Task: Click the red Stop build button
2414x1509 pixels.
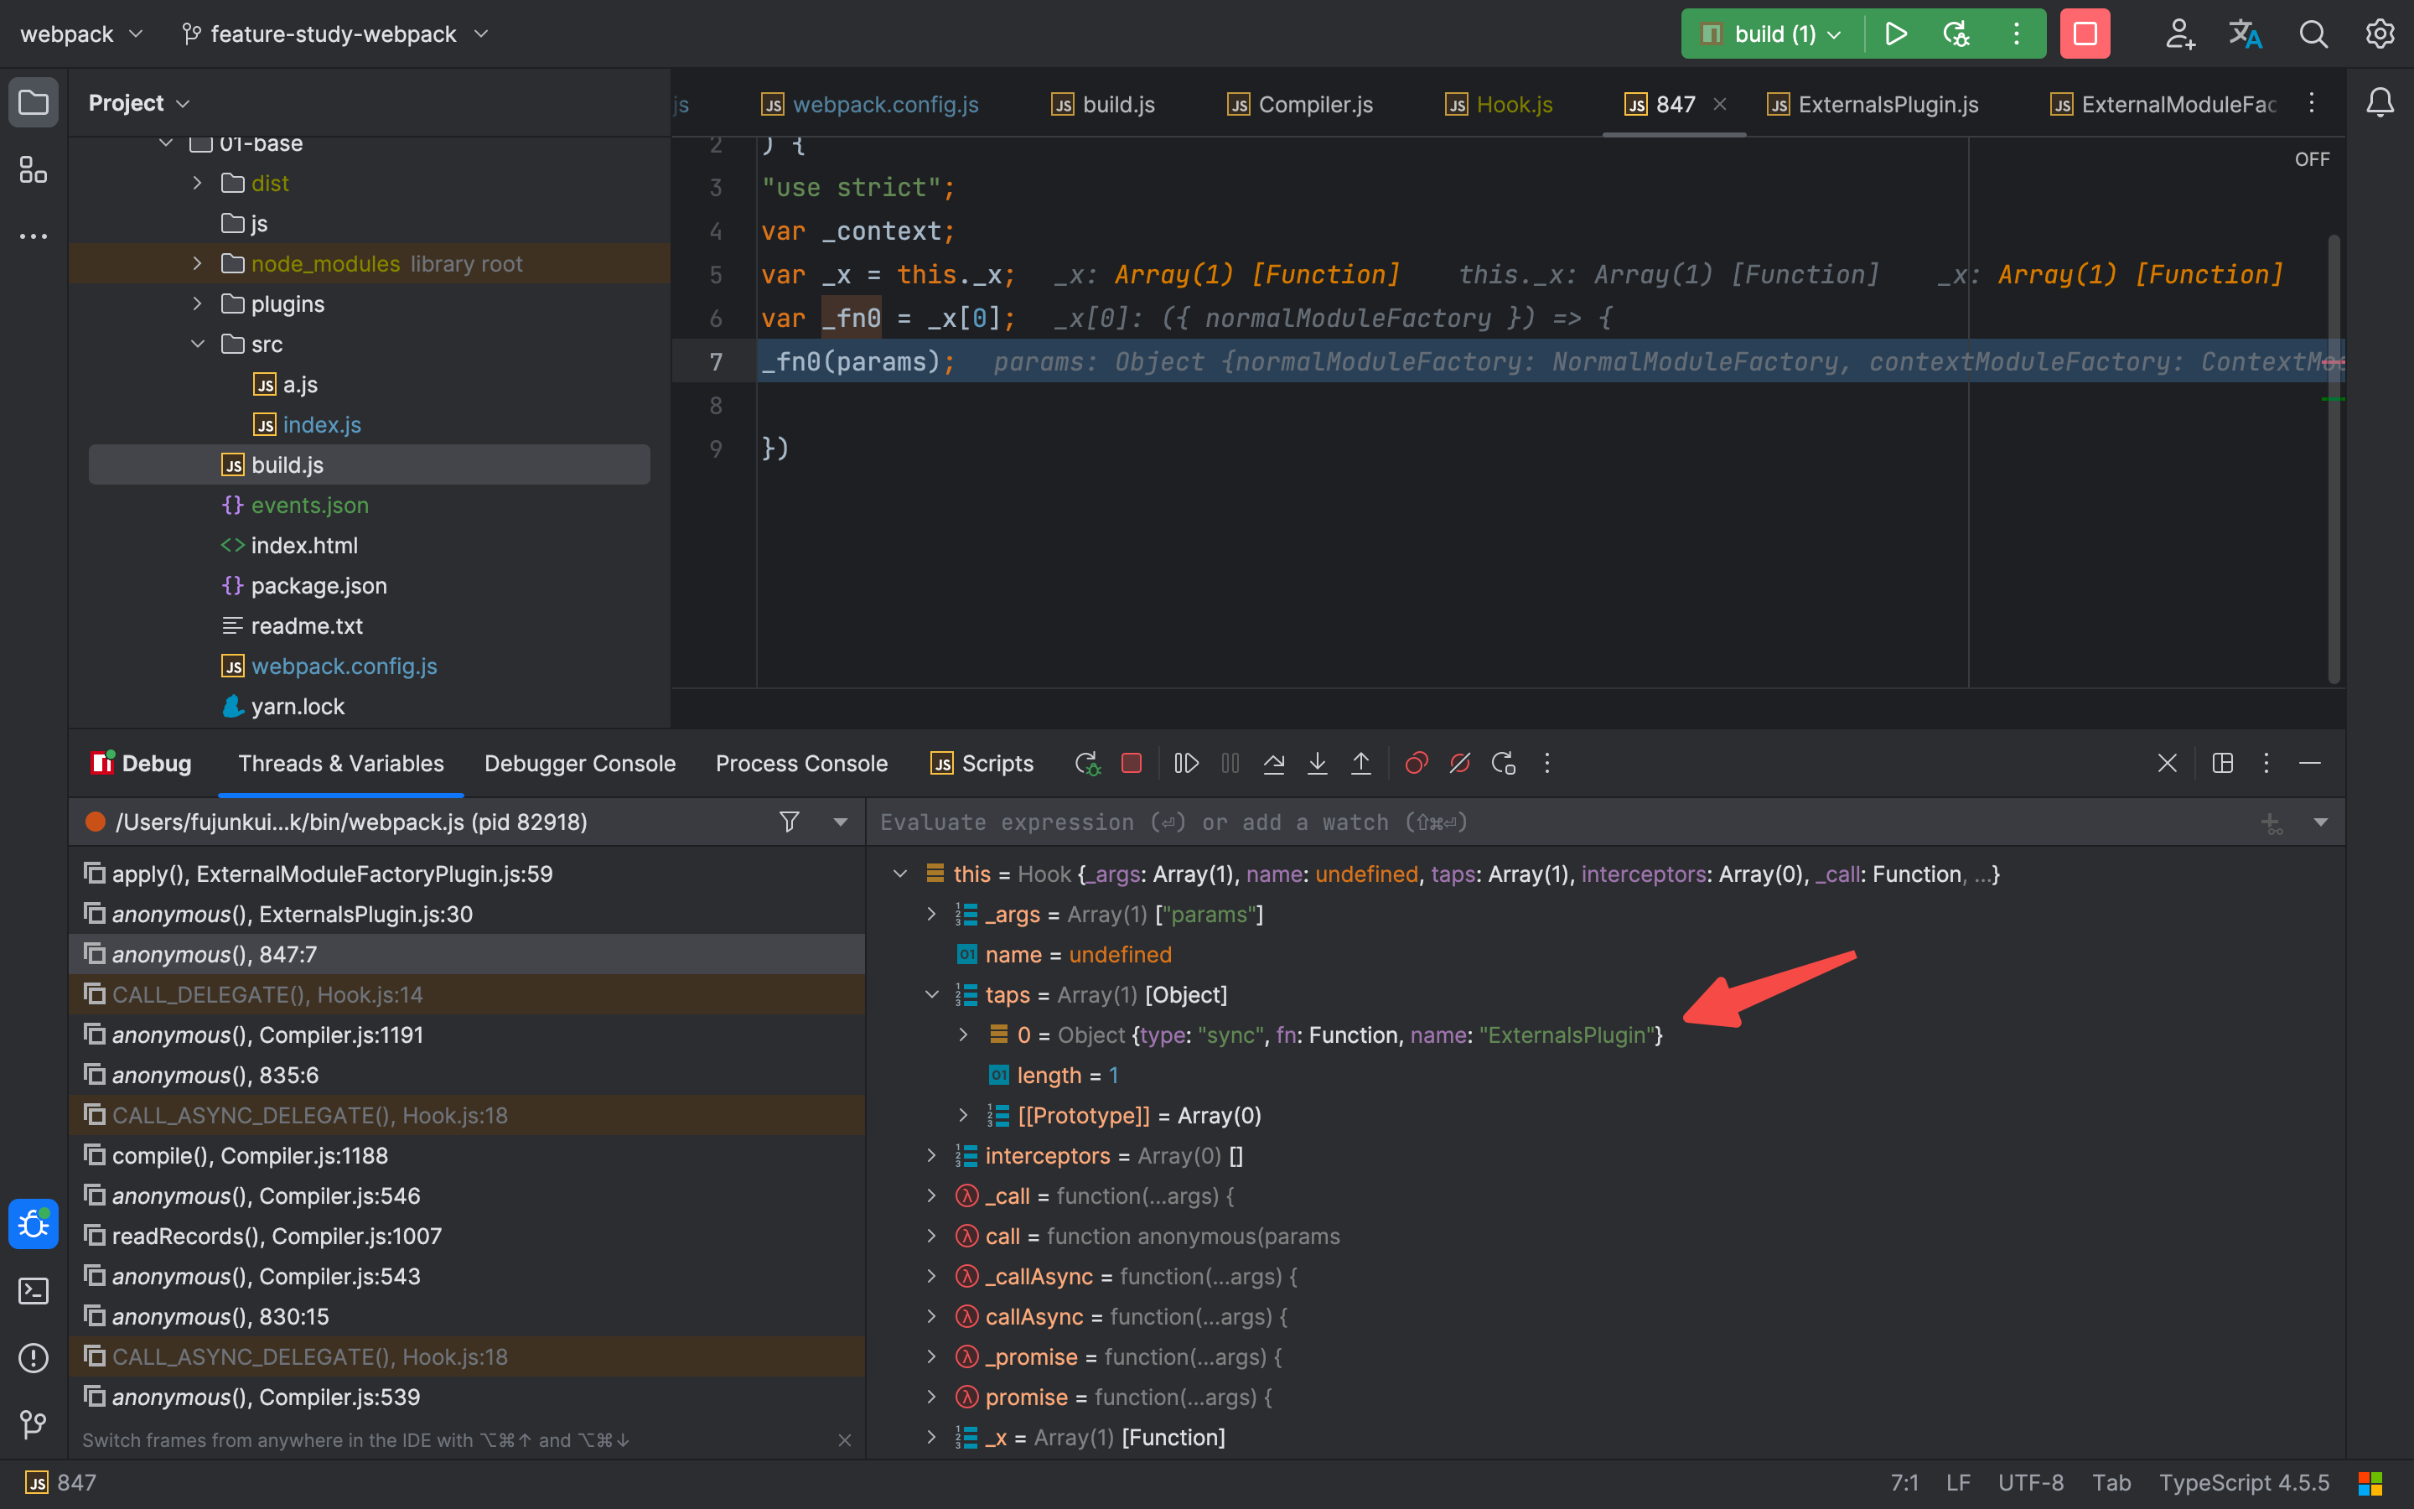Action: (2084, 34)
